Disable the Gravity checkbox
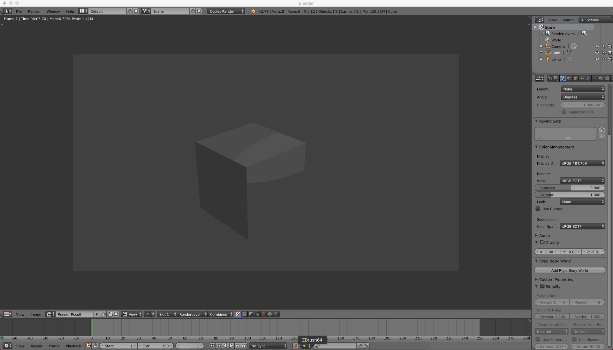The image size is (613, 350). click(x=542, y=242)
